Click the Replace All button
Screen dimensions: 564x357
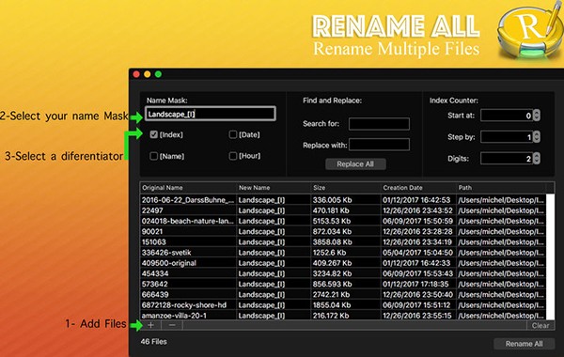point(355,164)
